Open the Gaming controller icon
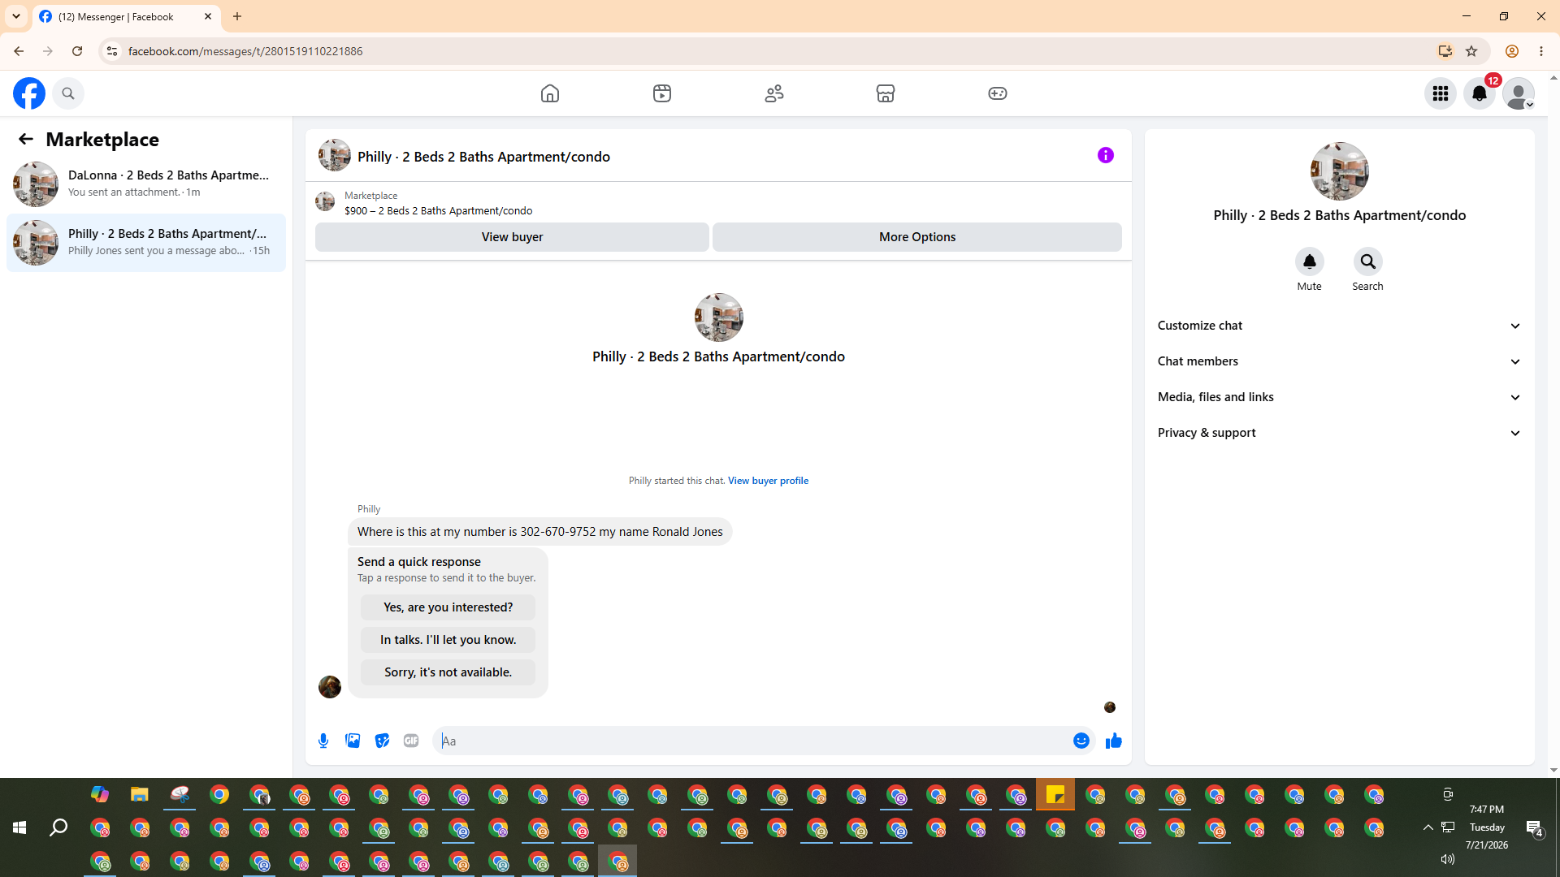This screenshot has width=1560, height=877. pyautogui.click(x=998, y=93)
